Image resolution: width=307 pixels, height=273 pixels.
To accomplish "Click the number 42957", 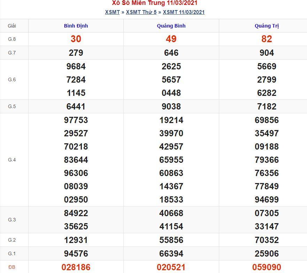I will pyautogui.click(x=171, y=146).
